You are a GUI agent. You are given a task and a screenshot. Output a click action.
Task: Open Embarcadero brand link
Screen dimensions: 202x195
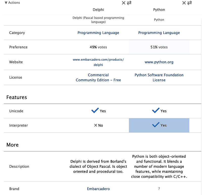98,189
